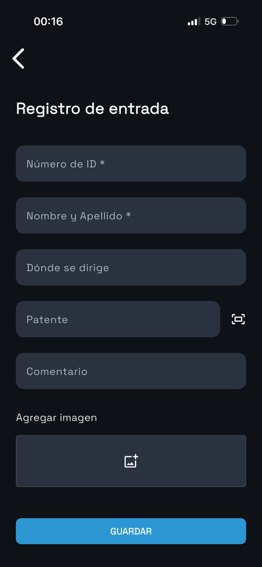Select the Nombre y Apellido input

click(131, 215)
